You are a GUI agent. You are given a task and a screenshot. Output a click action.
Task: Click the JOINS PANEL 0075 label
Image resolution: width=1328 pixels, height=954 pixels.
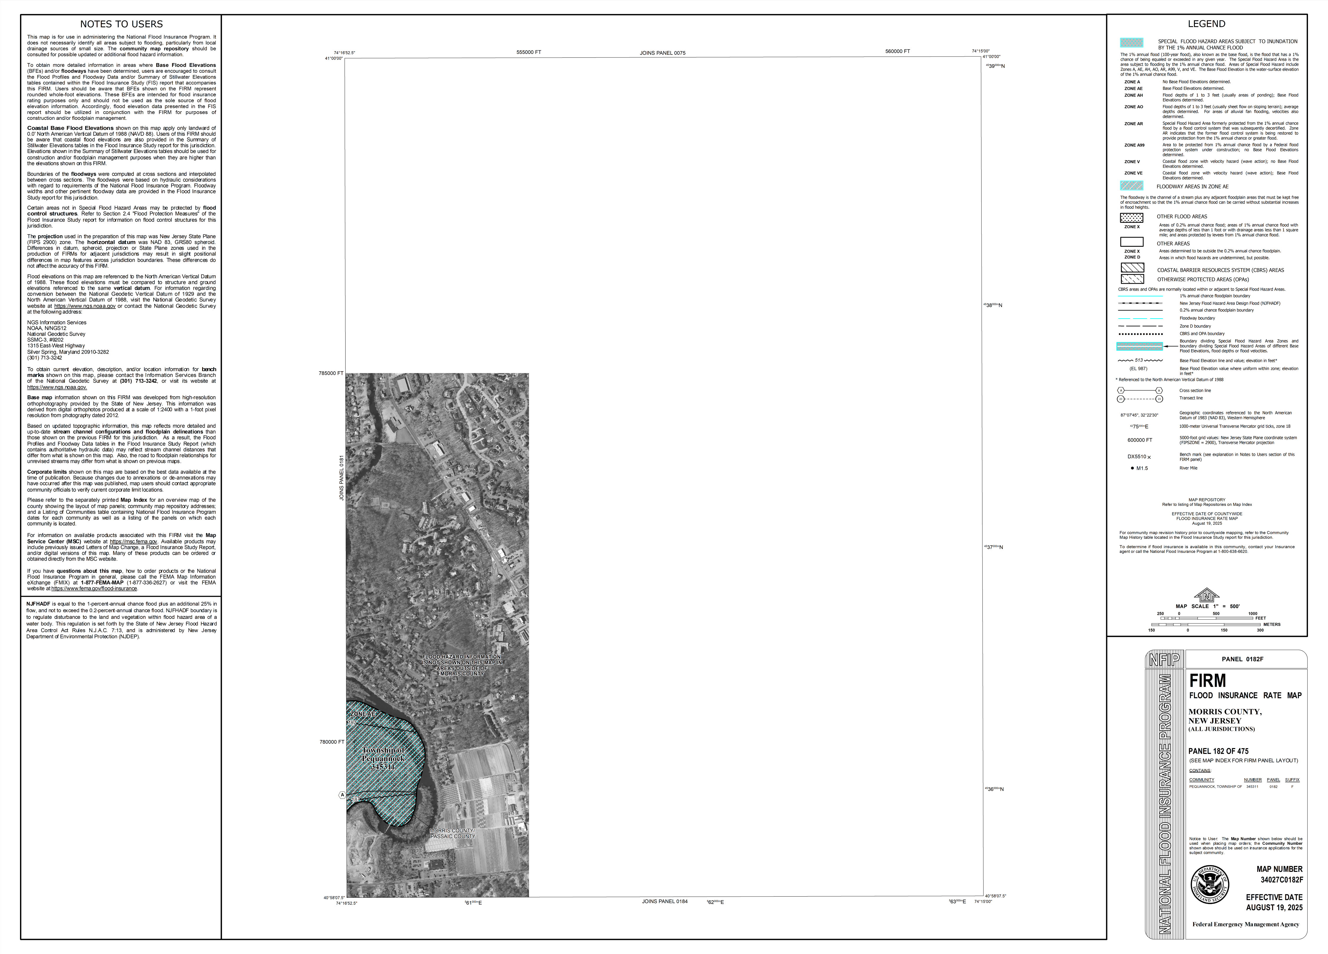pos(662,53)
